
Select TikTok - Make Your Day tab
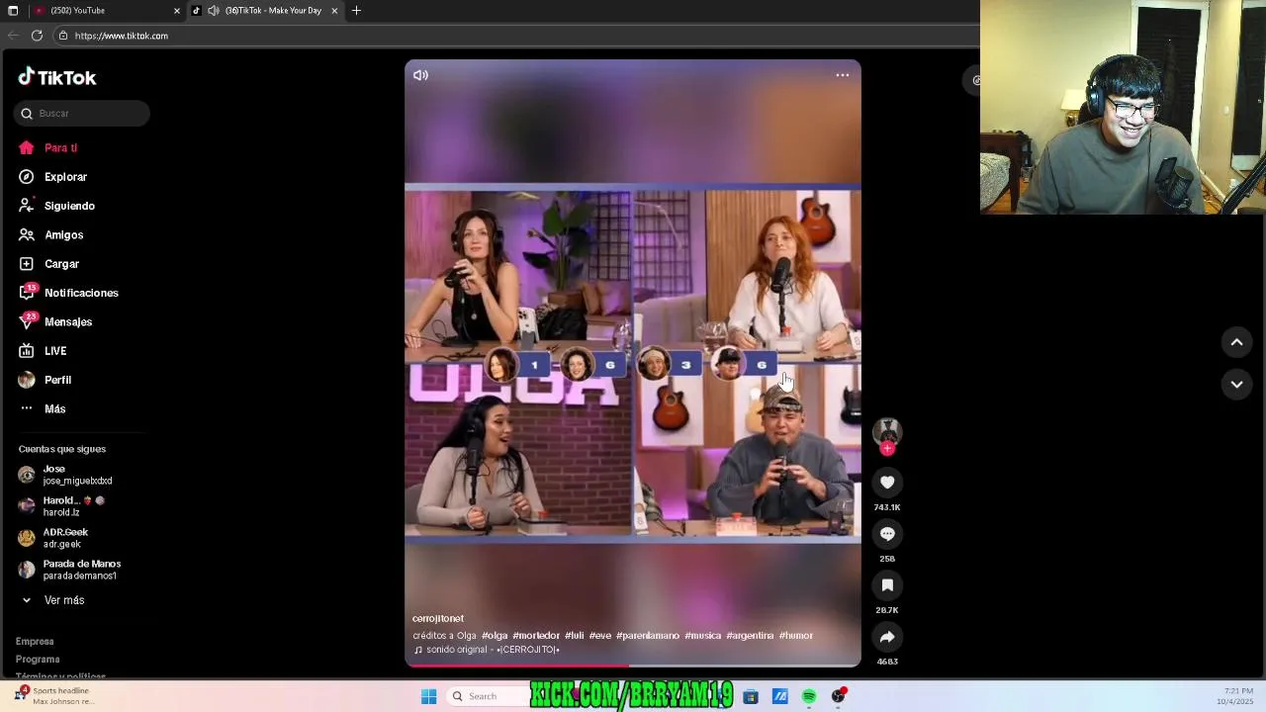[x=265, y=10]
